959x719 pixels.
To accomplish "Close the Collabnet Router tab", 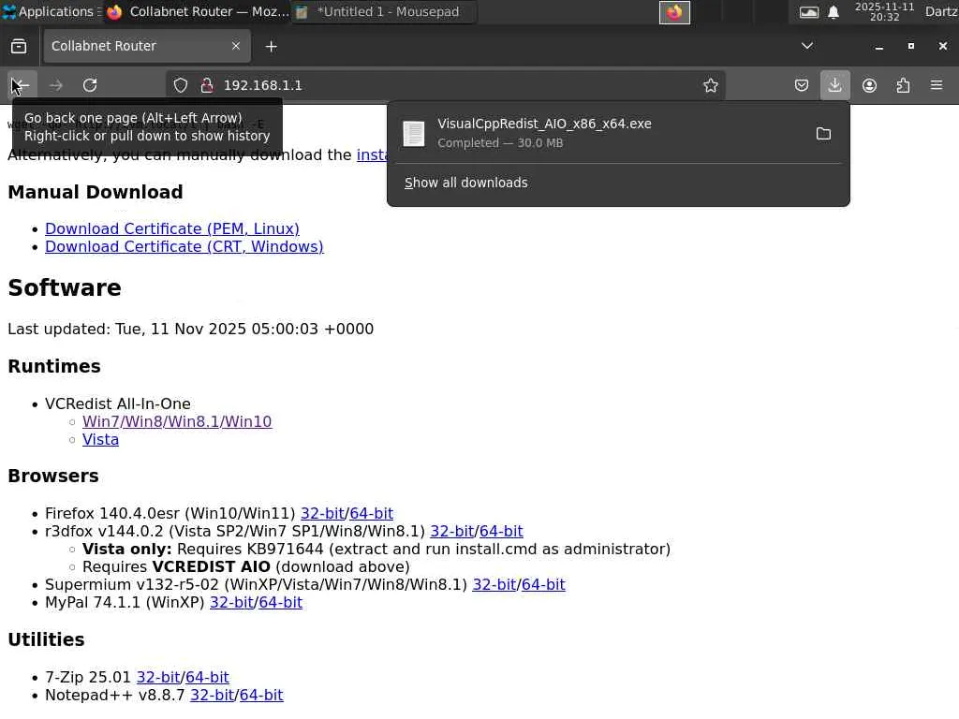I will (235, 46).
